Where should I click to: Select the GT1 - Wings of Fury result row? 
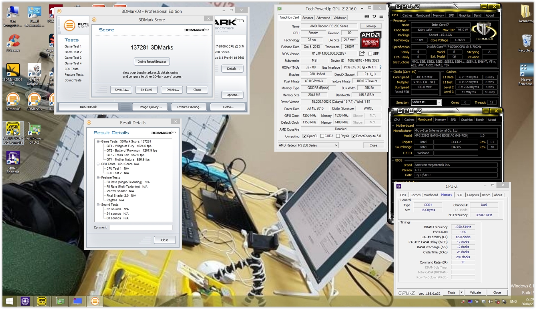tap(129, 146)
